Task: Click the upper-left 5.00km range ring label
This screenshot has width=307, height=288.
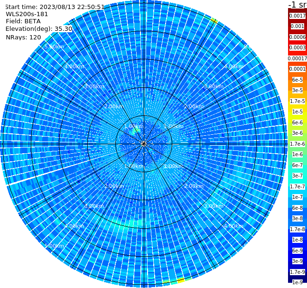Action: (54, 46)
